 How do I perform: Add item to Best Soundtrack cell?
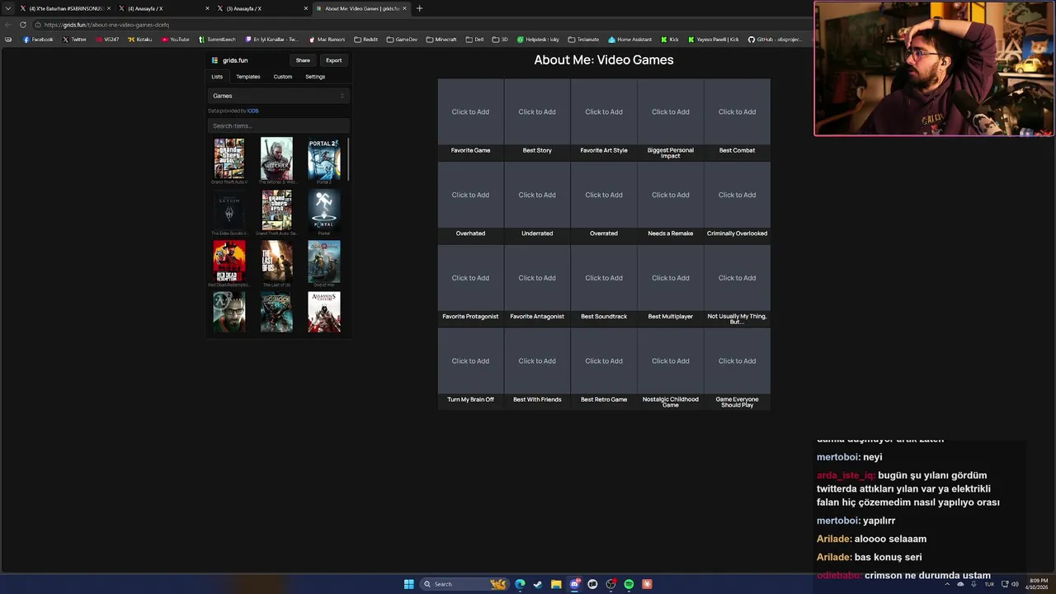click(604, 278)
